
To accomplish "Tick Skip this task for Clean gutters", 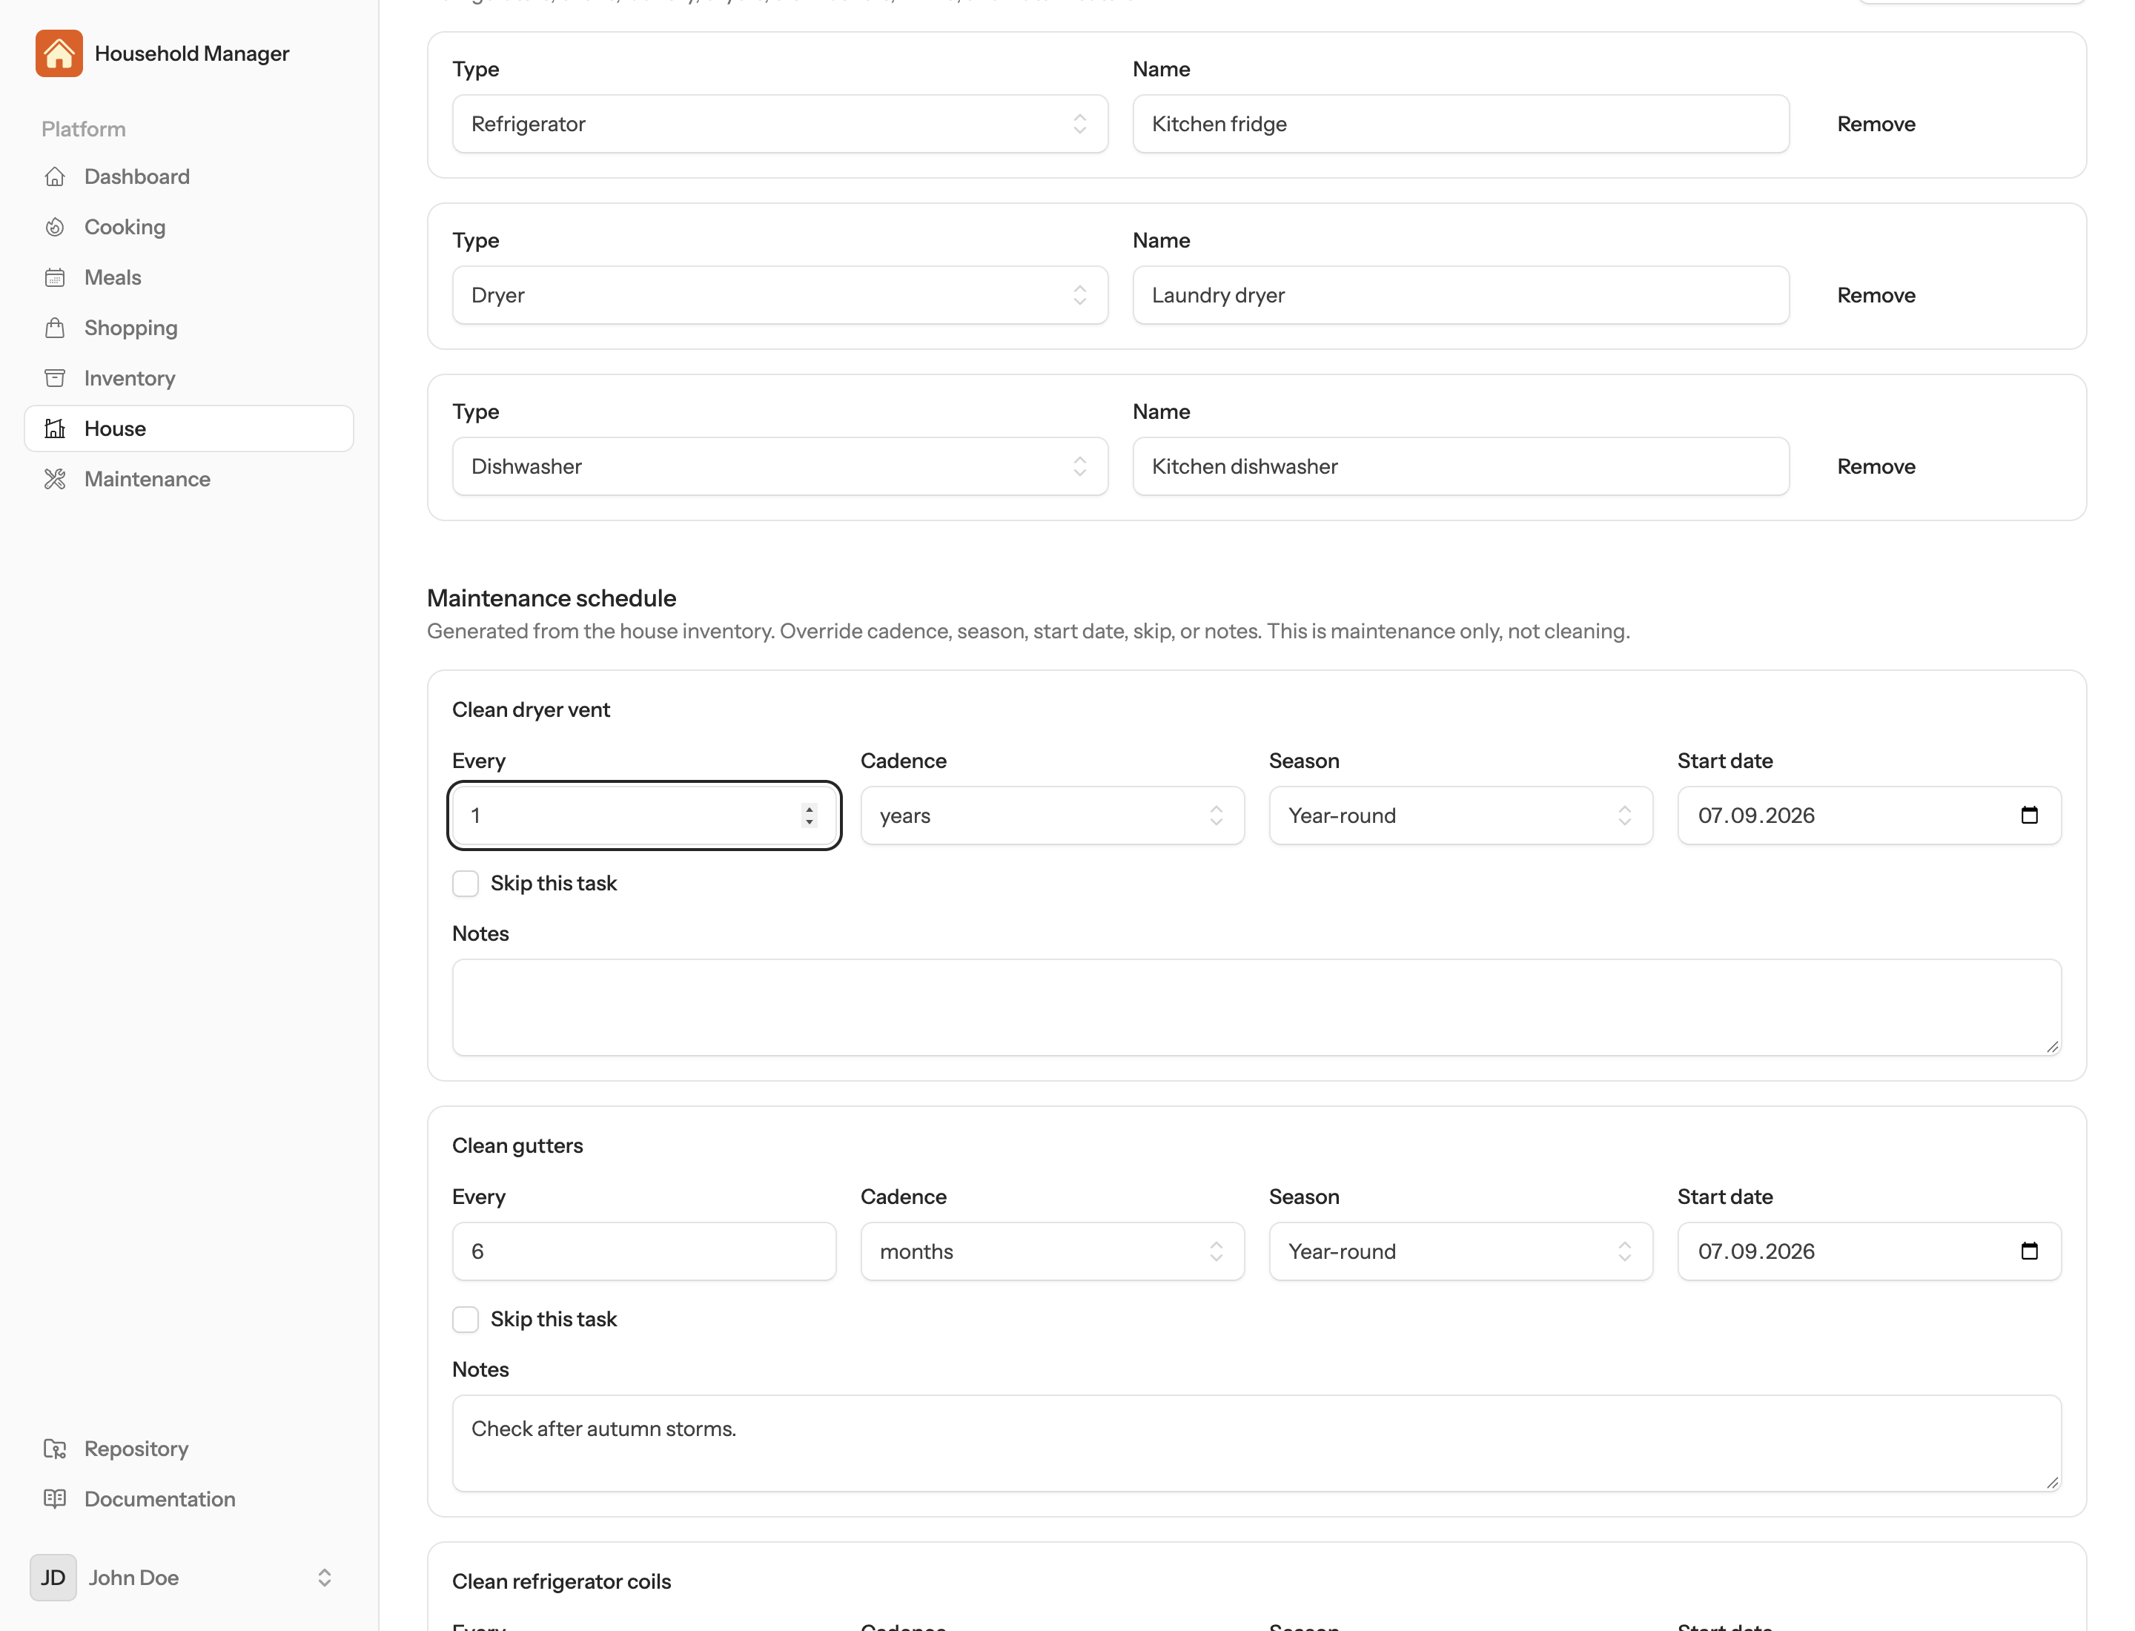I will [x=465, y=1320].
